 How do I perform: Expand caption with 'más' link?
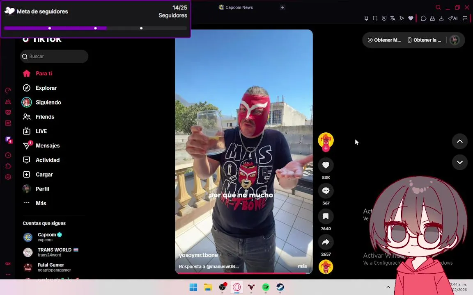302,266
